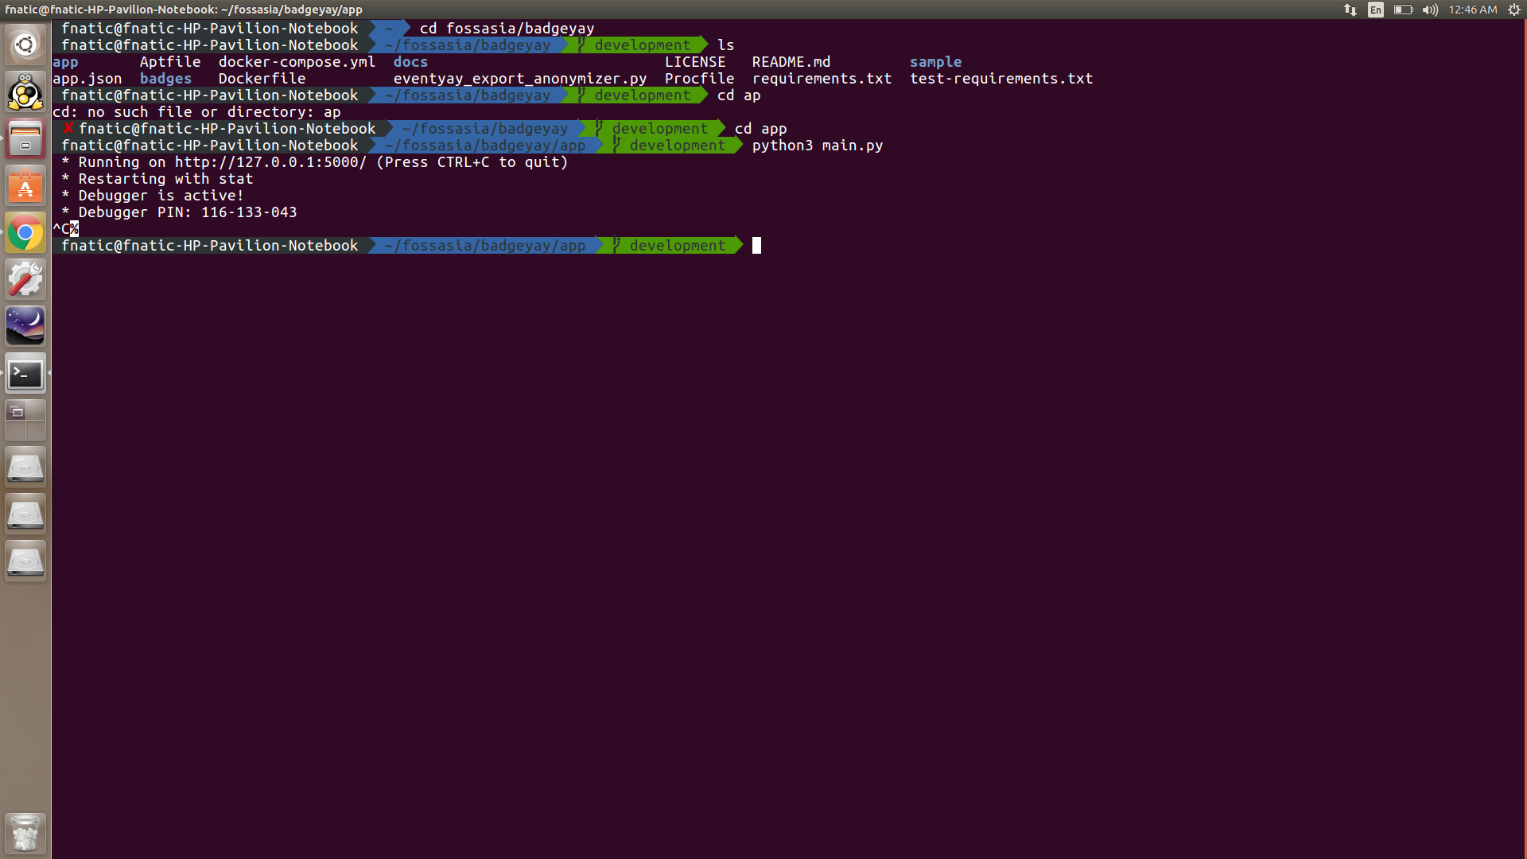The image size is (1527, 859).
Task: Open the Workspace Switcher
Action: point(25,420)
